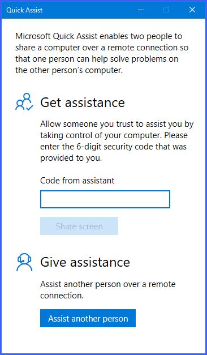Focus the Code from assistant text box
The height and width of the screenshot is (355, 207).
click(105, 199)
